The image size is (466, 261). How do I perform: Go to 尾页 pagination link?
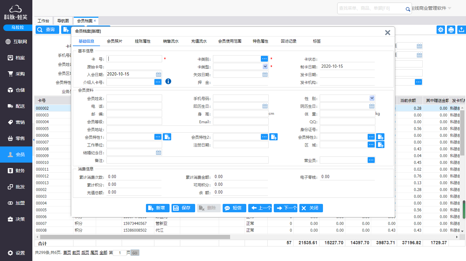(x=94, y=253)
